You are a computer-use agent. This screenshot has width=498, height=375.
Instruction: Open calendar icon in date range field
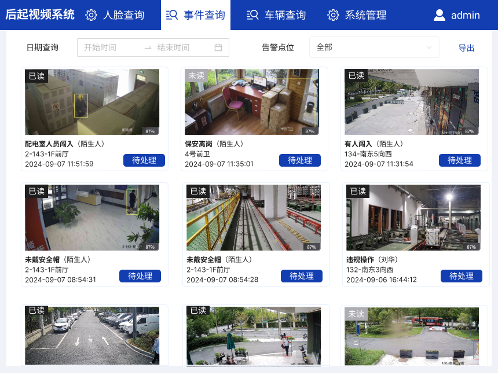coord(218,47)
